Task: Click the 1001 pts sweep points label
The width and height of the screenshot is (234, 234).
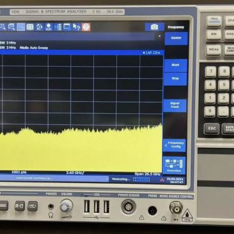Action: [19, 172]
